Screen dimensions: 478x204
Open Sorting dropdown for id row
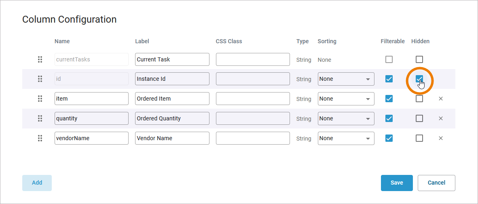[346, 79]
